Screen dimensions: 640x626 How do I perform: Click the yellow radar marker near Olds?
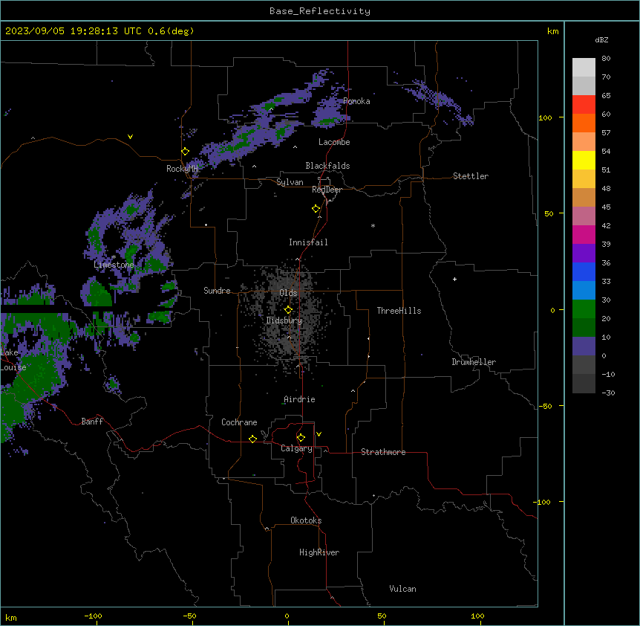288,309
